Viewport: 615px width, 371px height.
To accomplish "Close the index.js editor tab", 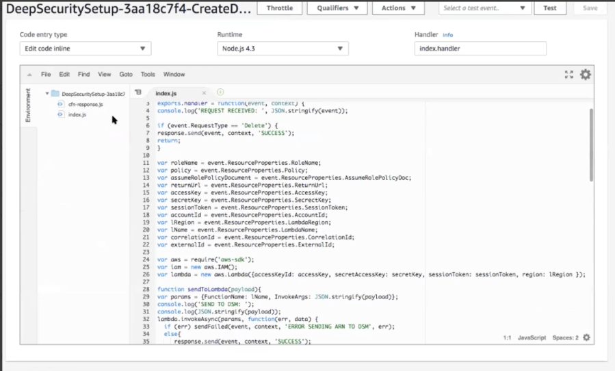I will (x=204, y=92).
